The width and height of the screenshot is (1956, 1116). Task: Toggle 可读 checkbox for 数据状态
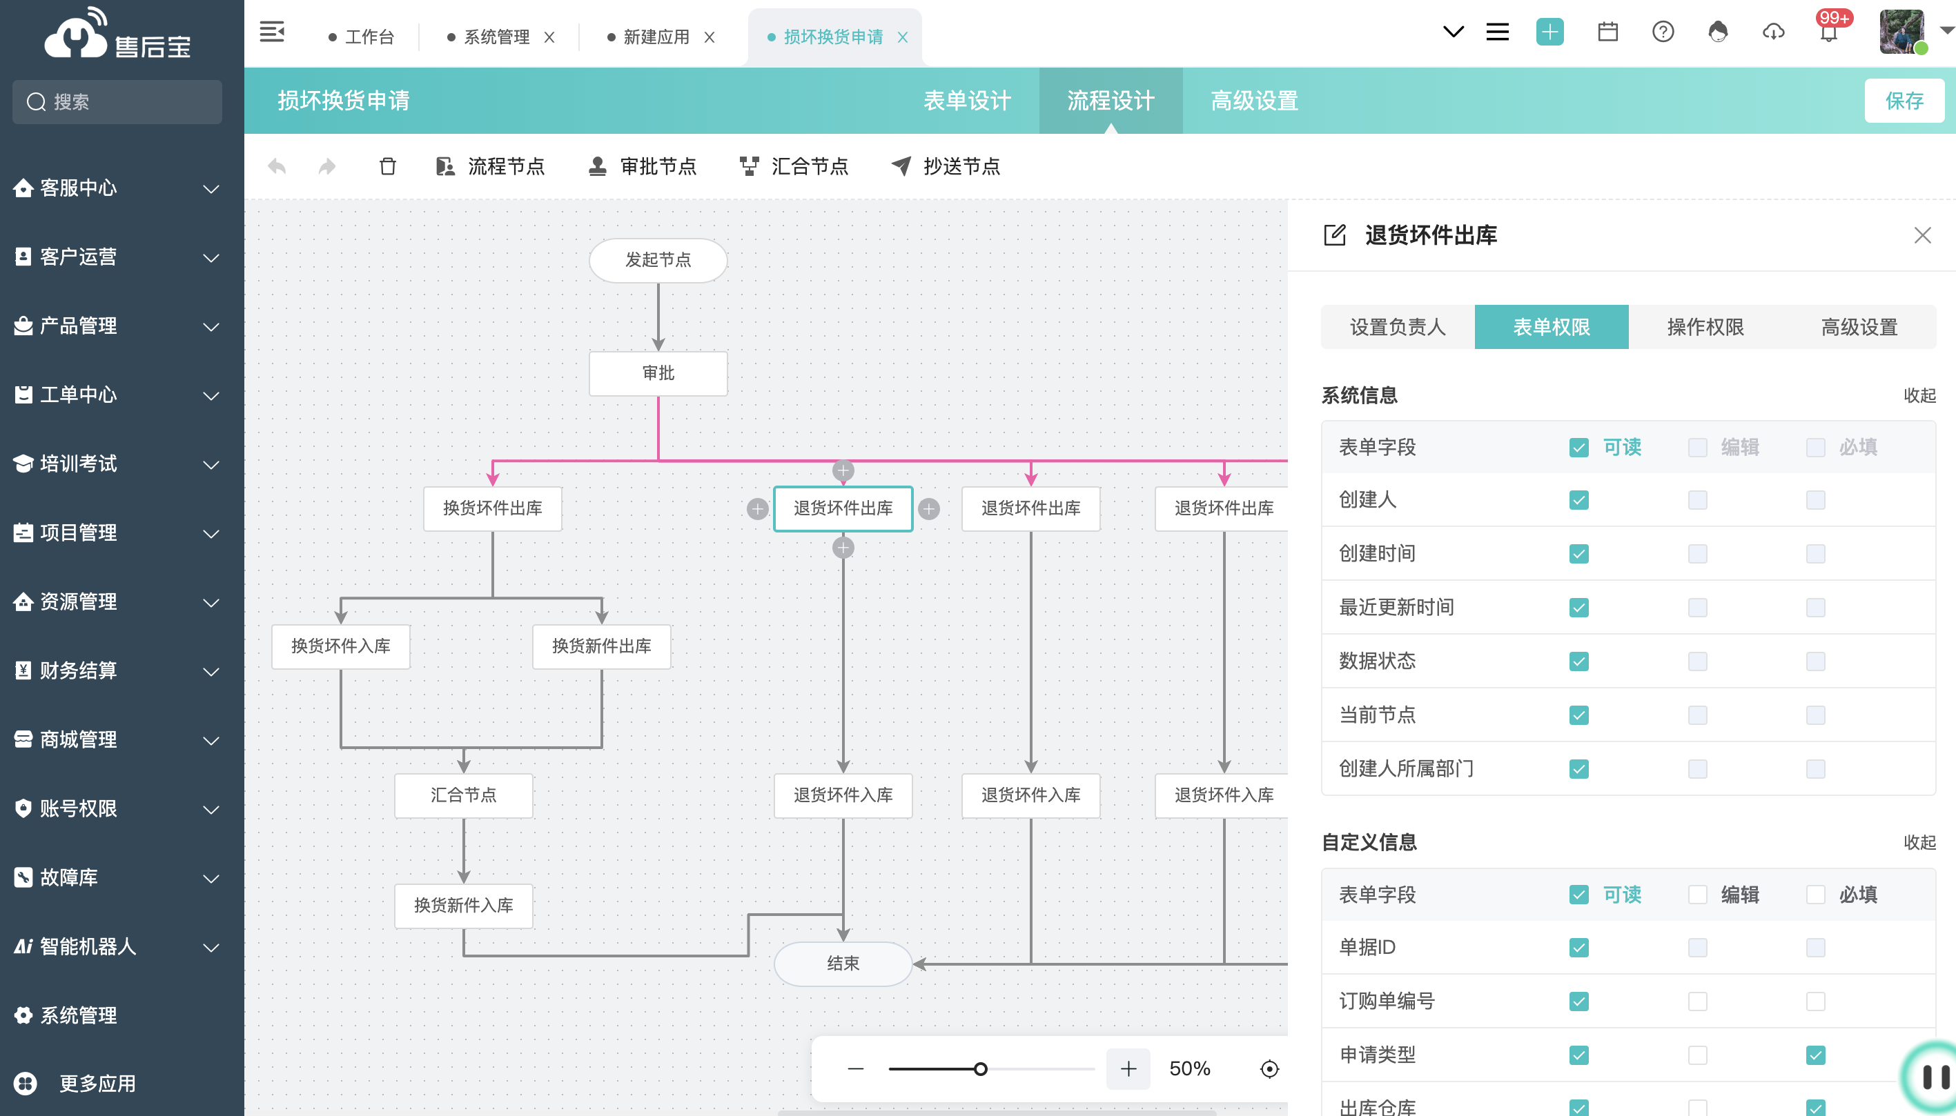pyautogui.click(x=1578, y=661)
